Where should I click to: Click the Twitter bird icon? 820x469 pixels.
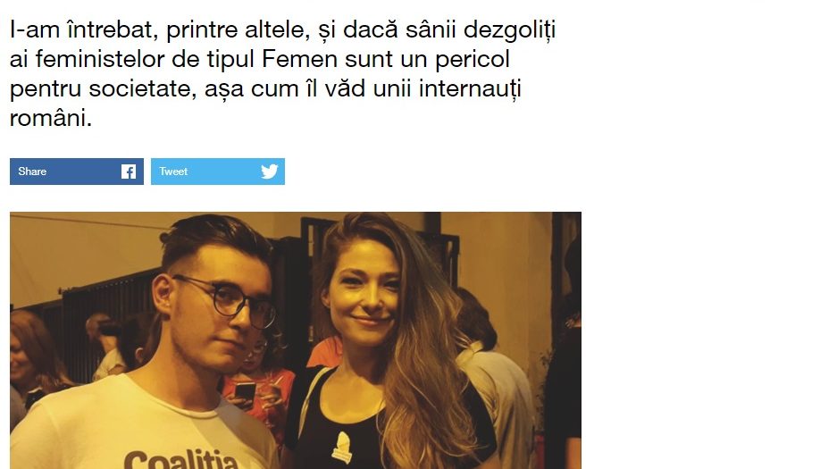270,172
